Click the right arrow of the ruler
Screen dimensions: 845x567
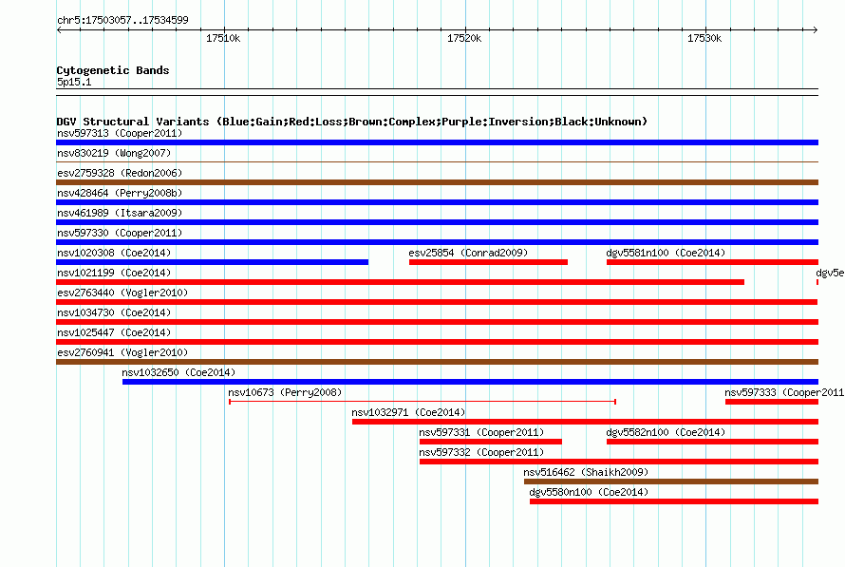coord(816,29)
